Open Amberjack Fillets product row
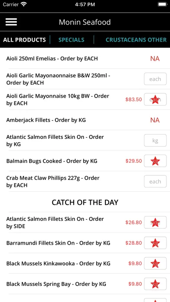Image resolution: width=170 pixels, height=302 pixels. click(85, 120)
